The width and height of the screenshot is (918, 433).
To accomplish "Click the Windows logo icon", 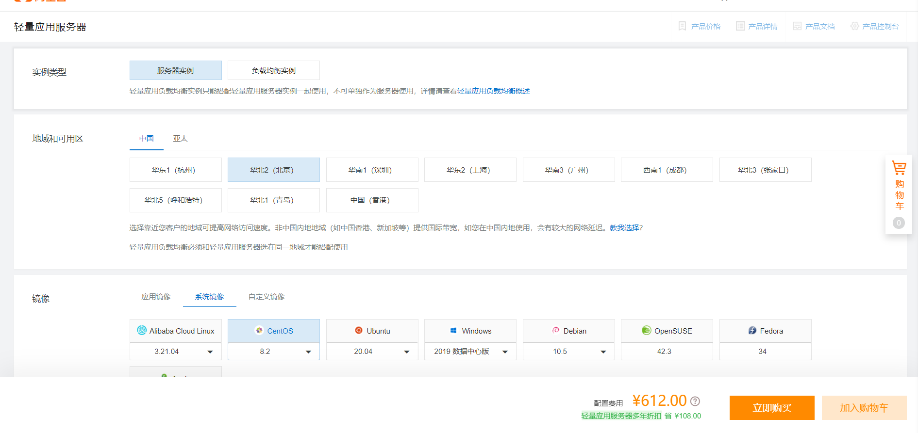I will tap(453, 330).
